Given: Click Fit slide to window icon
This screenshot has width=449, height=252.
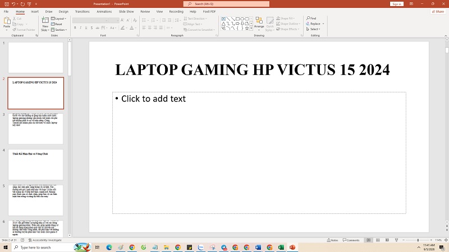Looking at the screenshot, I should coord(446,240).
